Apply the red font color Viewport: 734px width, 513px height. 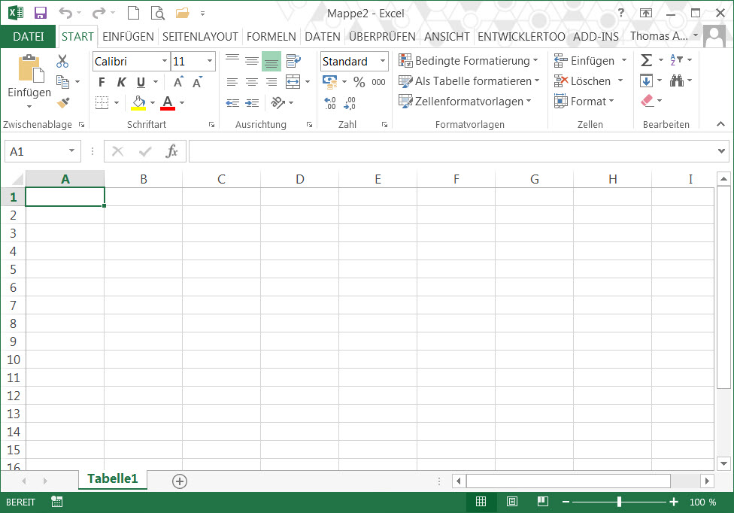168,102
